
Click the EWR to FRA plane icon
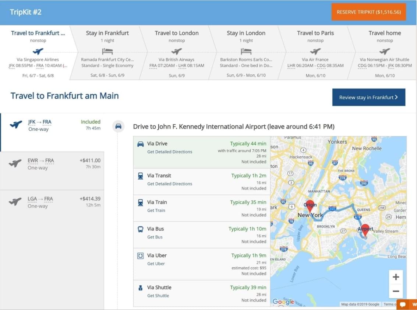(15, 163)
